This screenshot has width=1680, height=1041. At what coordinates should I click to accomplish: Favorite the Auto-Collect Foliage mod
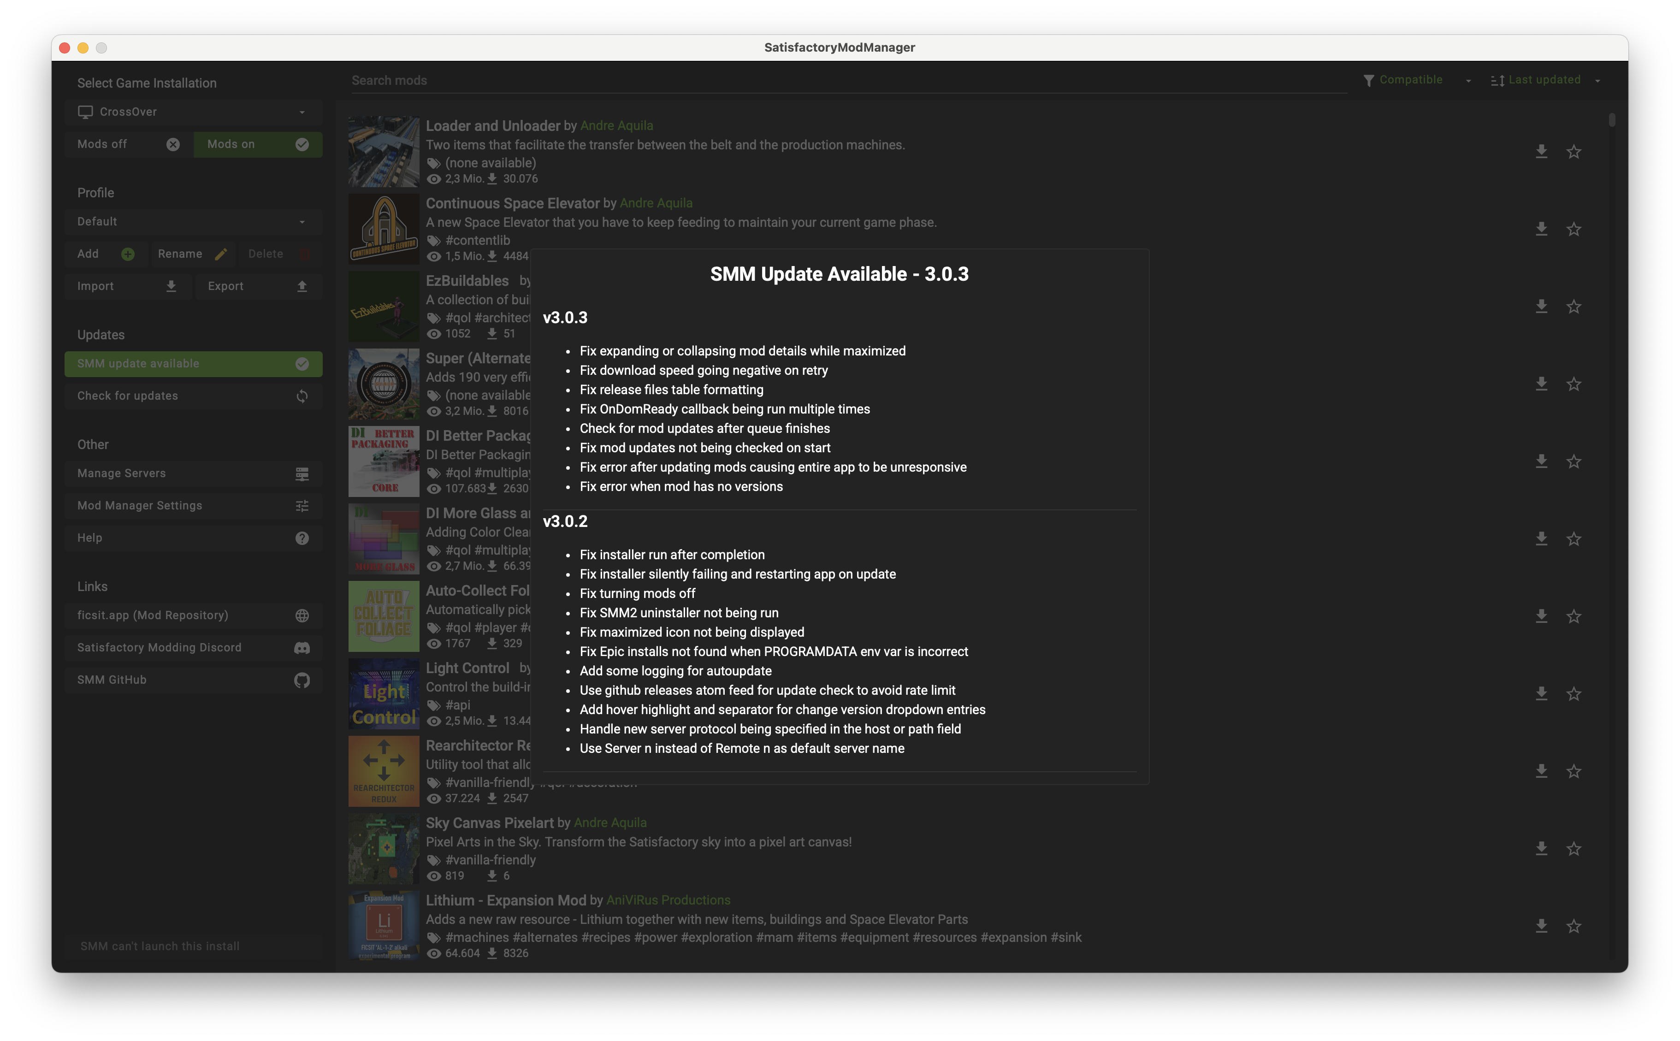[1574, 616]
